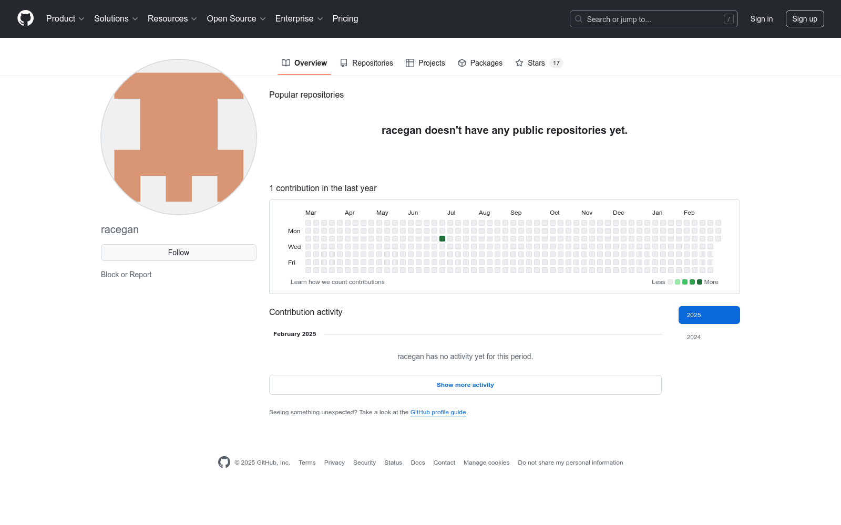Switch to the Projects tab
The height and width of the screenshot is (525, 841).
coord(425,63)
